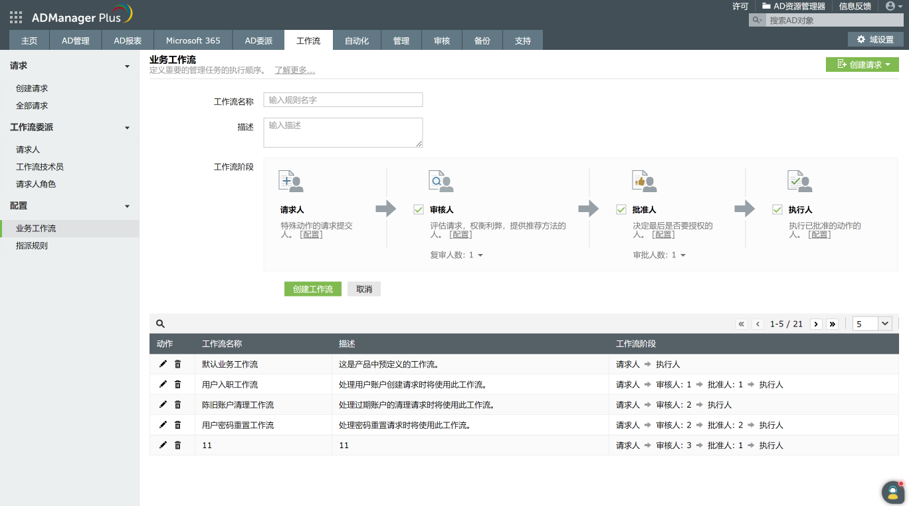Go to next page in table pagination
The width and height of the screenshot is (909, 506).
coord(816,324)
